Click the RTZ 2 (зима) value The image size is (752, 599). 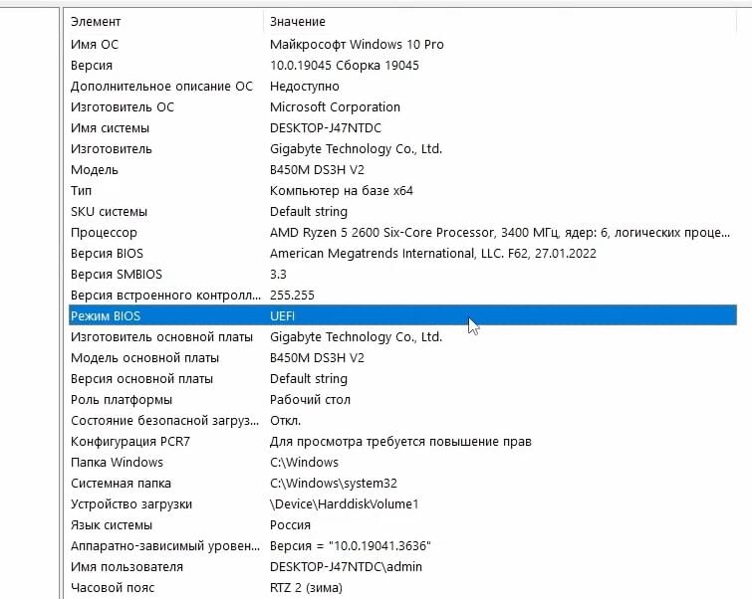point(307,588)
